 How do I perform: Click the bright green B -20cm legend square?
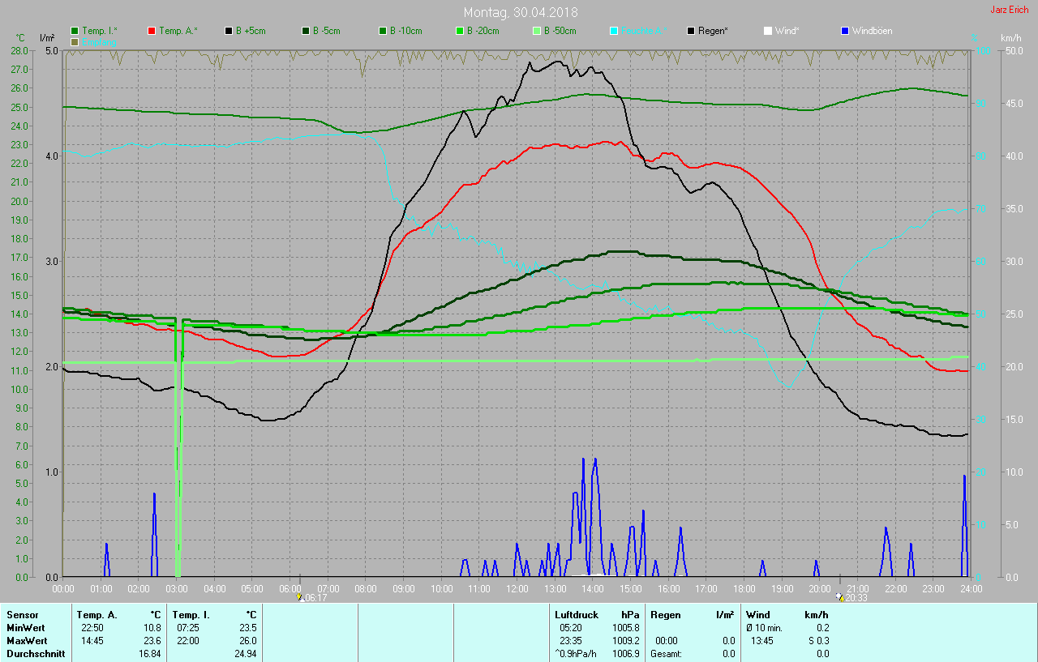point(460,31)
